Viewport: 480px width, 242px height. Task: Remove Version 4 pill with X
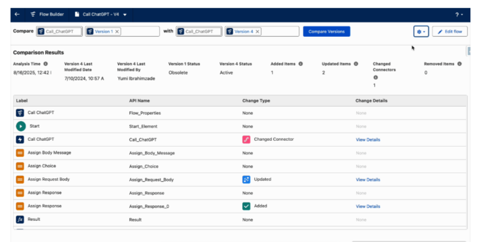[x=257, y=32]
